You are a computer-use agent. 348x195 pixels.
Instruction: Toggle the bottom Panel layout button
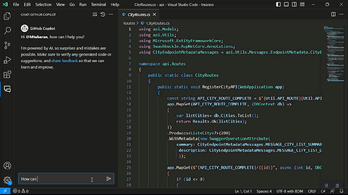(x=286, y=4)
